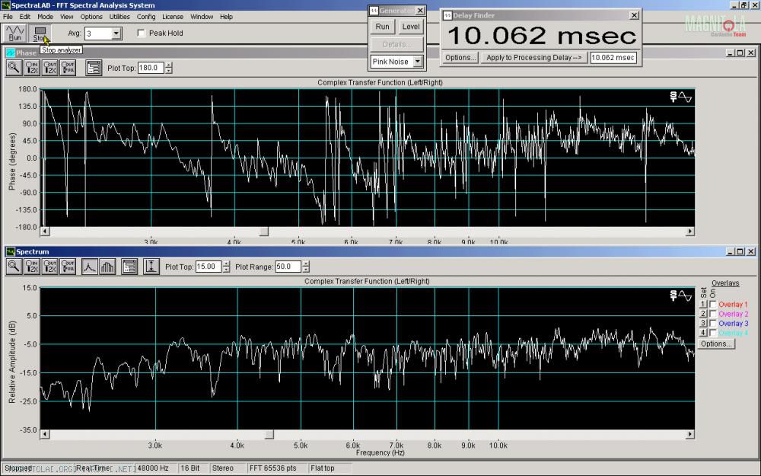The image size is (761, 476).
Task: Decrease the Spectrum Plot Top spinner
Action: click(226, 270)
